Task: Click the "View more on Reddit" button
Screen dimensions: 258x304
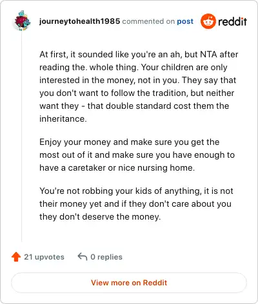Action: [129, 283]
